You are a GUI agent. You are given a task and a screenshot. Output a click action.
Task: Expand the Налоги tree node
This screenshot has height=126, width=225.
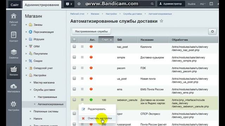pyautogui.click(x=31, y=119)
